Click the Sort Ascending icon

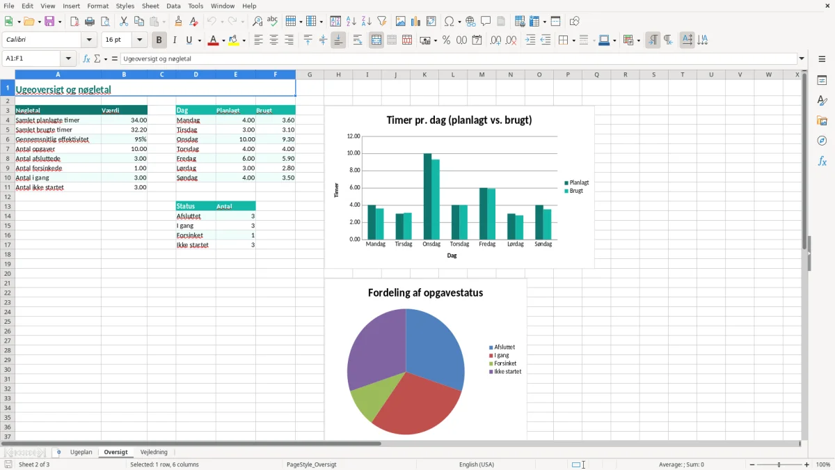[351, 22]
